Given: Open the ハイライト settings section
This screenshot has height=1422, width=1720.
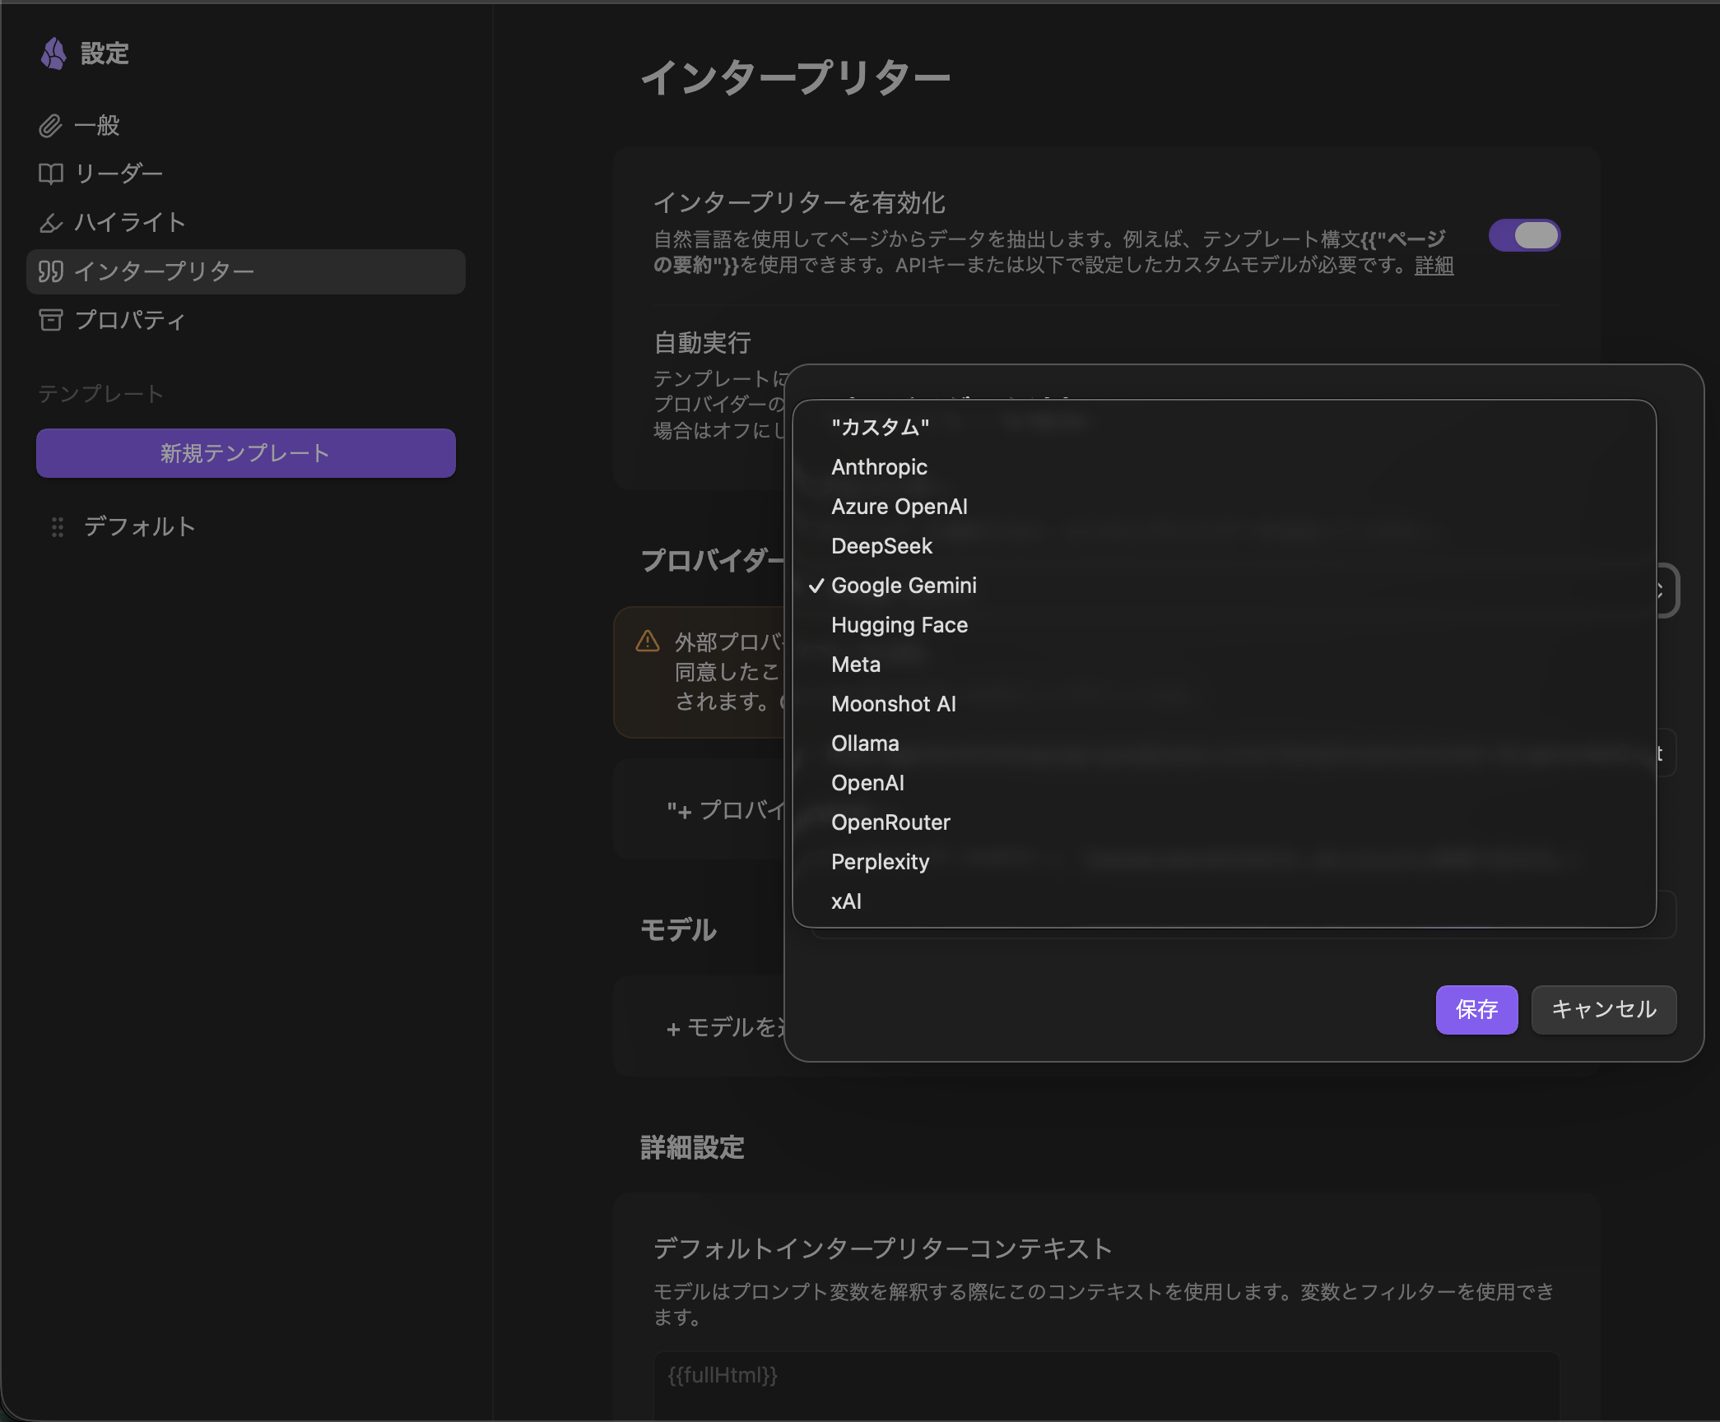Looking at the screenshot, I should tap(246, 223).
